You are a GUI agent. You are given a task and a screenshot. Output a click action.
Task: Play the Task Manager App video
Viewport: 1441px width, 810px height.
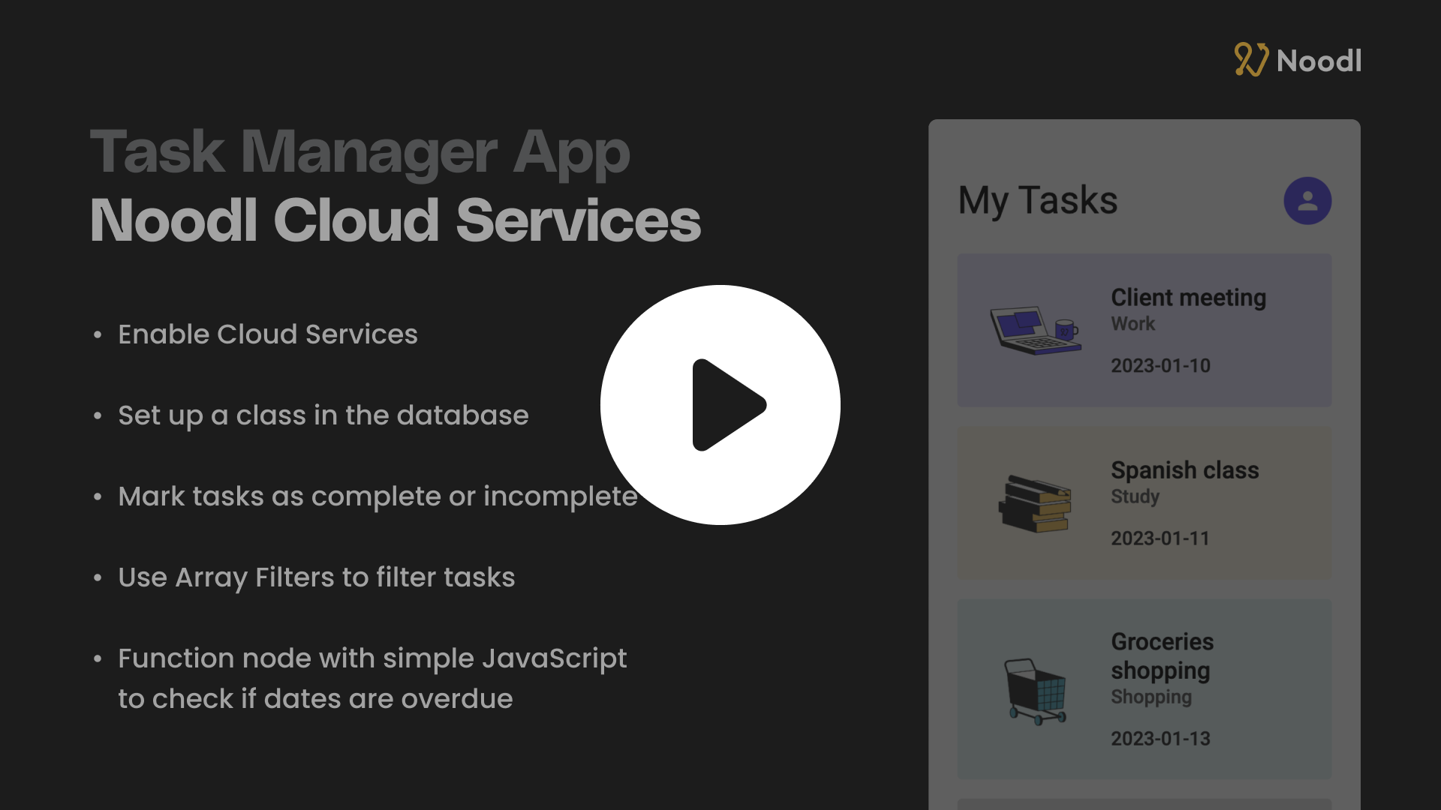(720, 405)
